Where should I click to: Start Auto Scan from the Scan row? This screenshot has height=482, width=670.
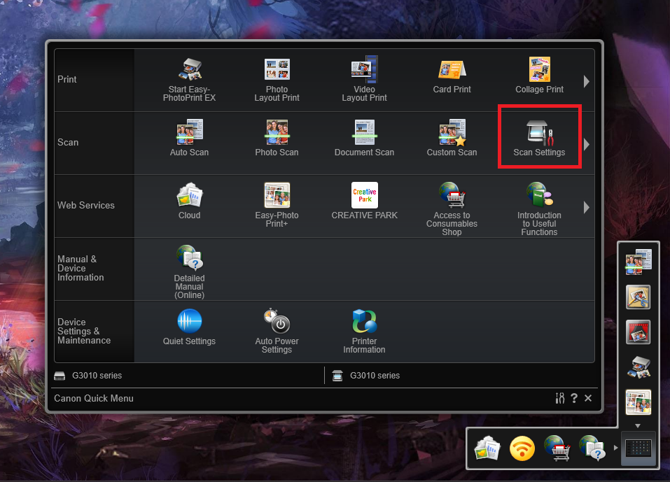click(x=189, y=138)
